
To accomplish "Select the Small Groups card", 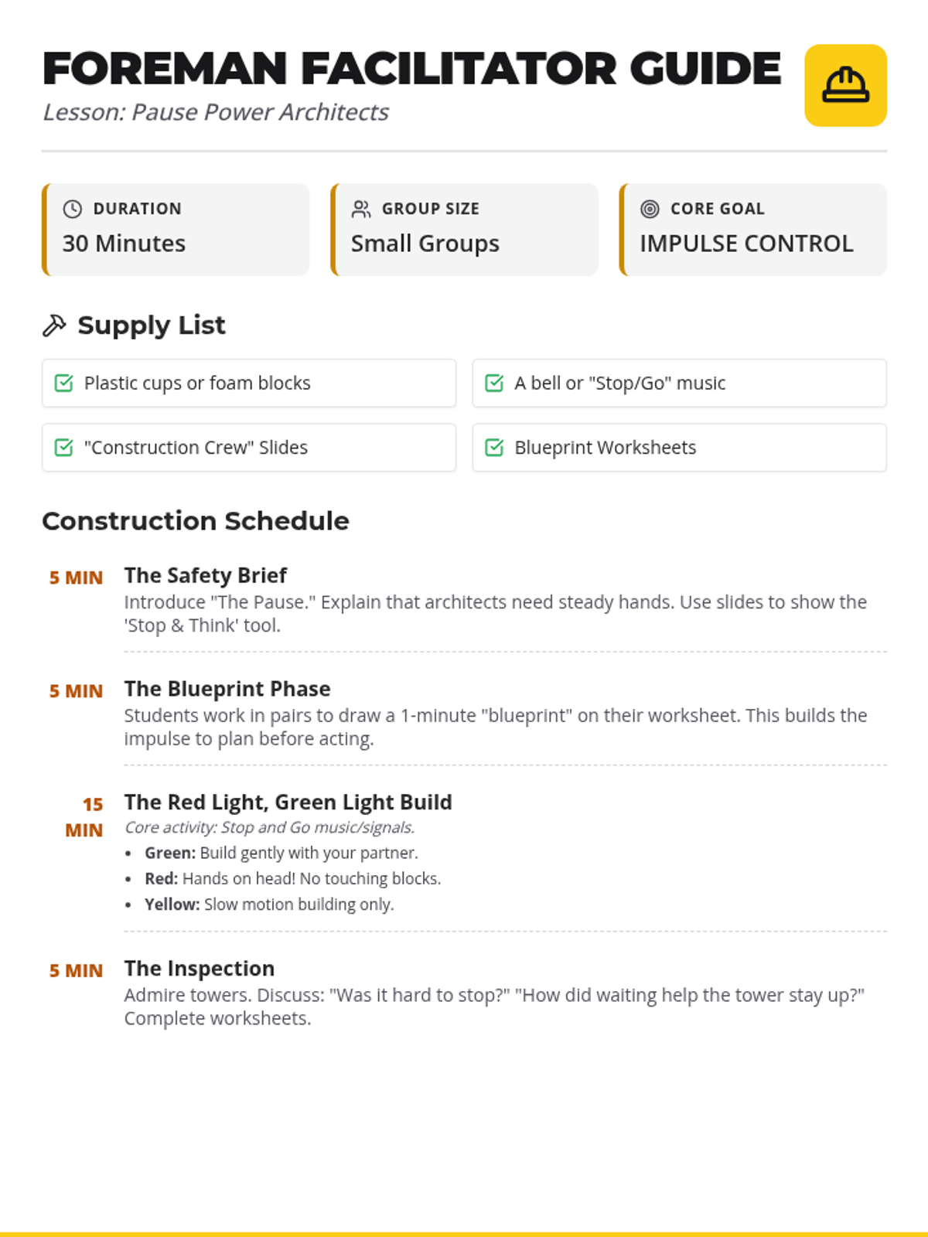I will pyautogui.click(x=464, y=230).
